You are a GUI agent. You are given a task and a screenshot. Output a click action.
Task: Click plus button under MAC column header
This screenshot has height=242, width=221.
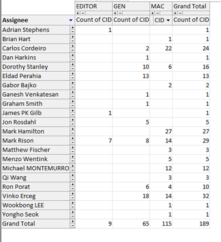click(x=153, y=13)
